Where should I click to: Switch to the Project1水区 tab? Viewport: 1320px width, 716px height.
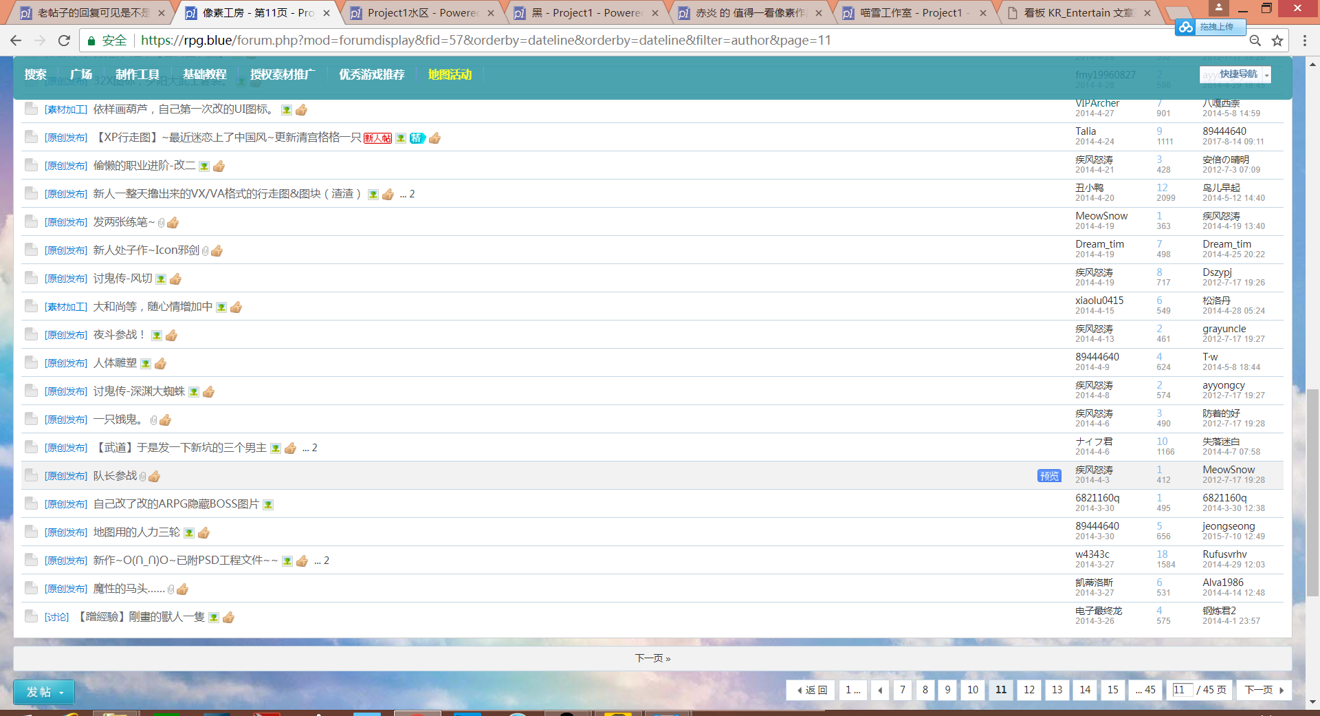click(421, 12)
